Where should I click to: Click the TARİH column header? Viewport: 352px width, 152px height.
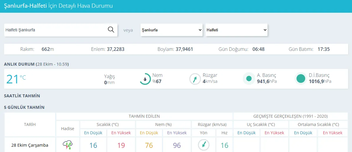[30, 124]
